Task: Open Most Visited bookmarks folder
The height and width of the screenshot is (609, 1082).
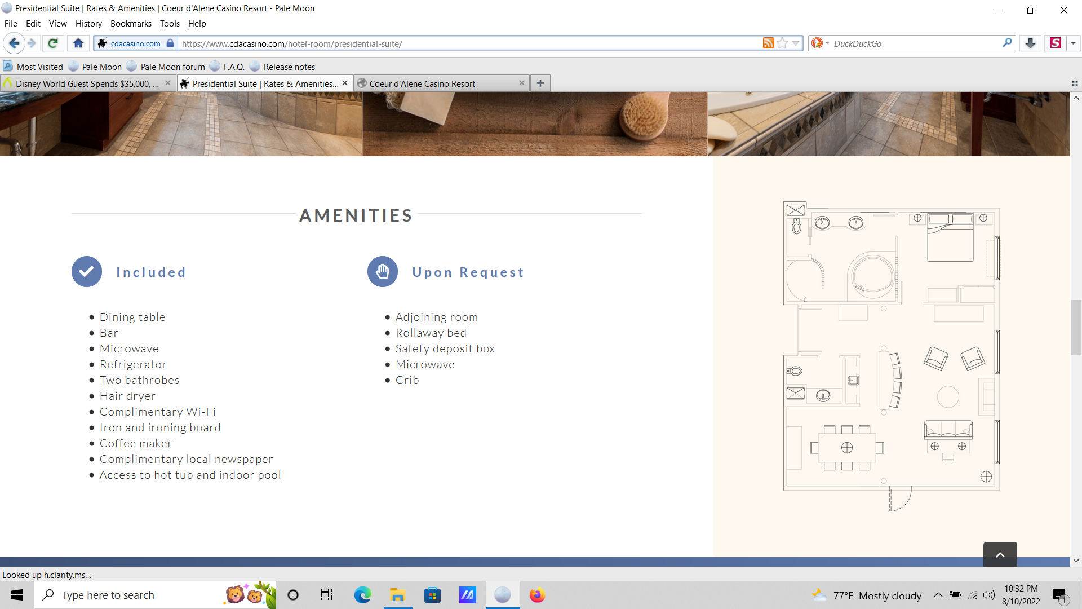Action: coord(33,67)
